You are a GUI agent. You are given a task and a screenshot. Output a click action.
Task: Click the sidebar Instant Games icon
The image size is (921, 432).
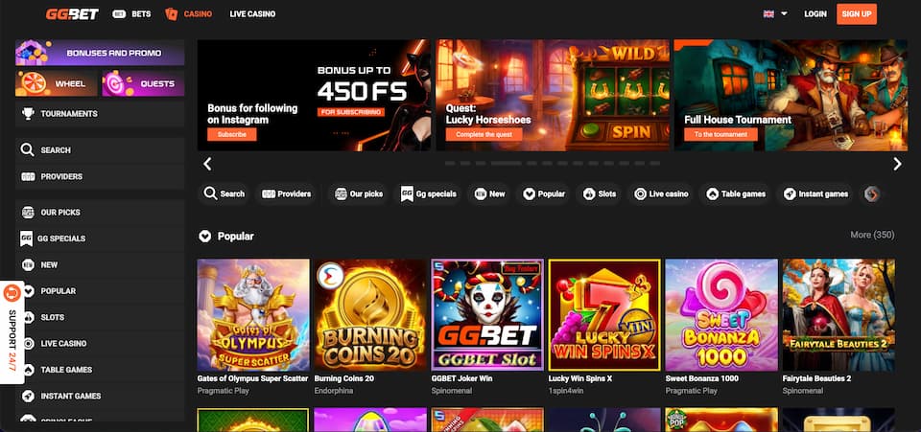(x=28, y=397)
